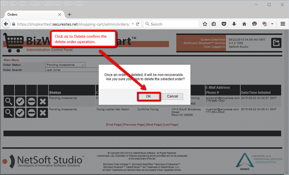Viewport: 289px width, 175px height.
Task: Select the Orders browser tab
Action: pyautogui.click(x=33, y=15)
